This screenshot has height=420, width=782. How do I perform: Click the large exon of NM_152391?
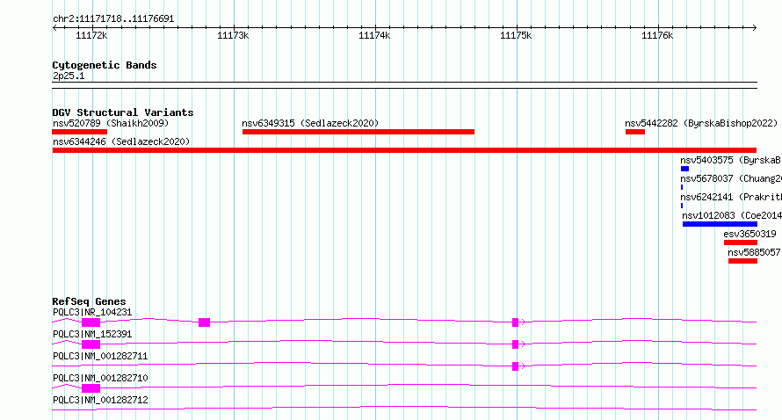tap(91, 344)
